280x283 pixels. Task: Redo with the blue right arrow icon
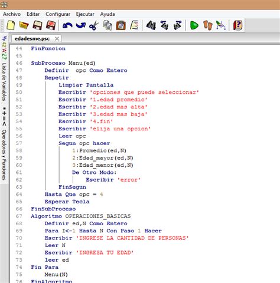tap(80, 25)
